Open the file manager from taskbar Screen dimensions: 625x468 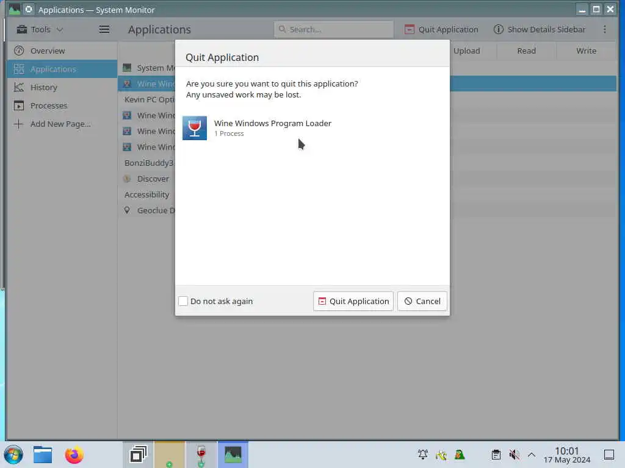pyautogui.click(x=43, y=455)
